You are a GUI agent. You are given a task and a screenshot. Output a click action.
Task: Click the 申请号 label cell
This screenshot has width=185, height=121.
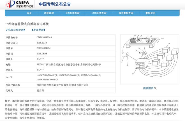pyautogui.click(x=20, y=48)
